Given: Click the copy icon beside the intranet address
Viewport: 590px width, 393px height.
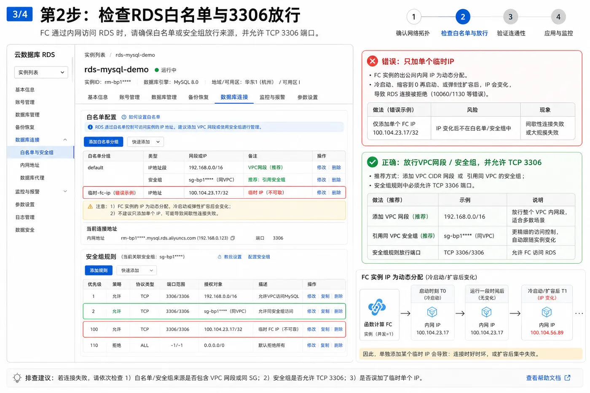Looking at the screenshot, I should point(233,238).
